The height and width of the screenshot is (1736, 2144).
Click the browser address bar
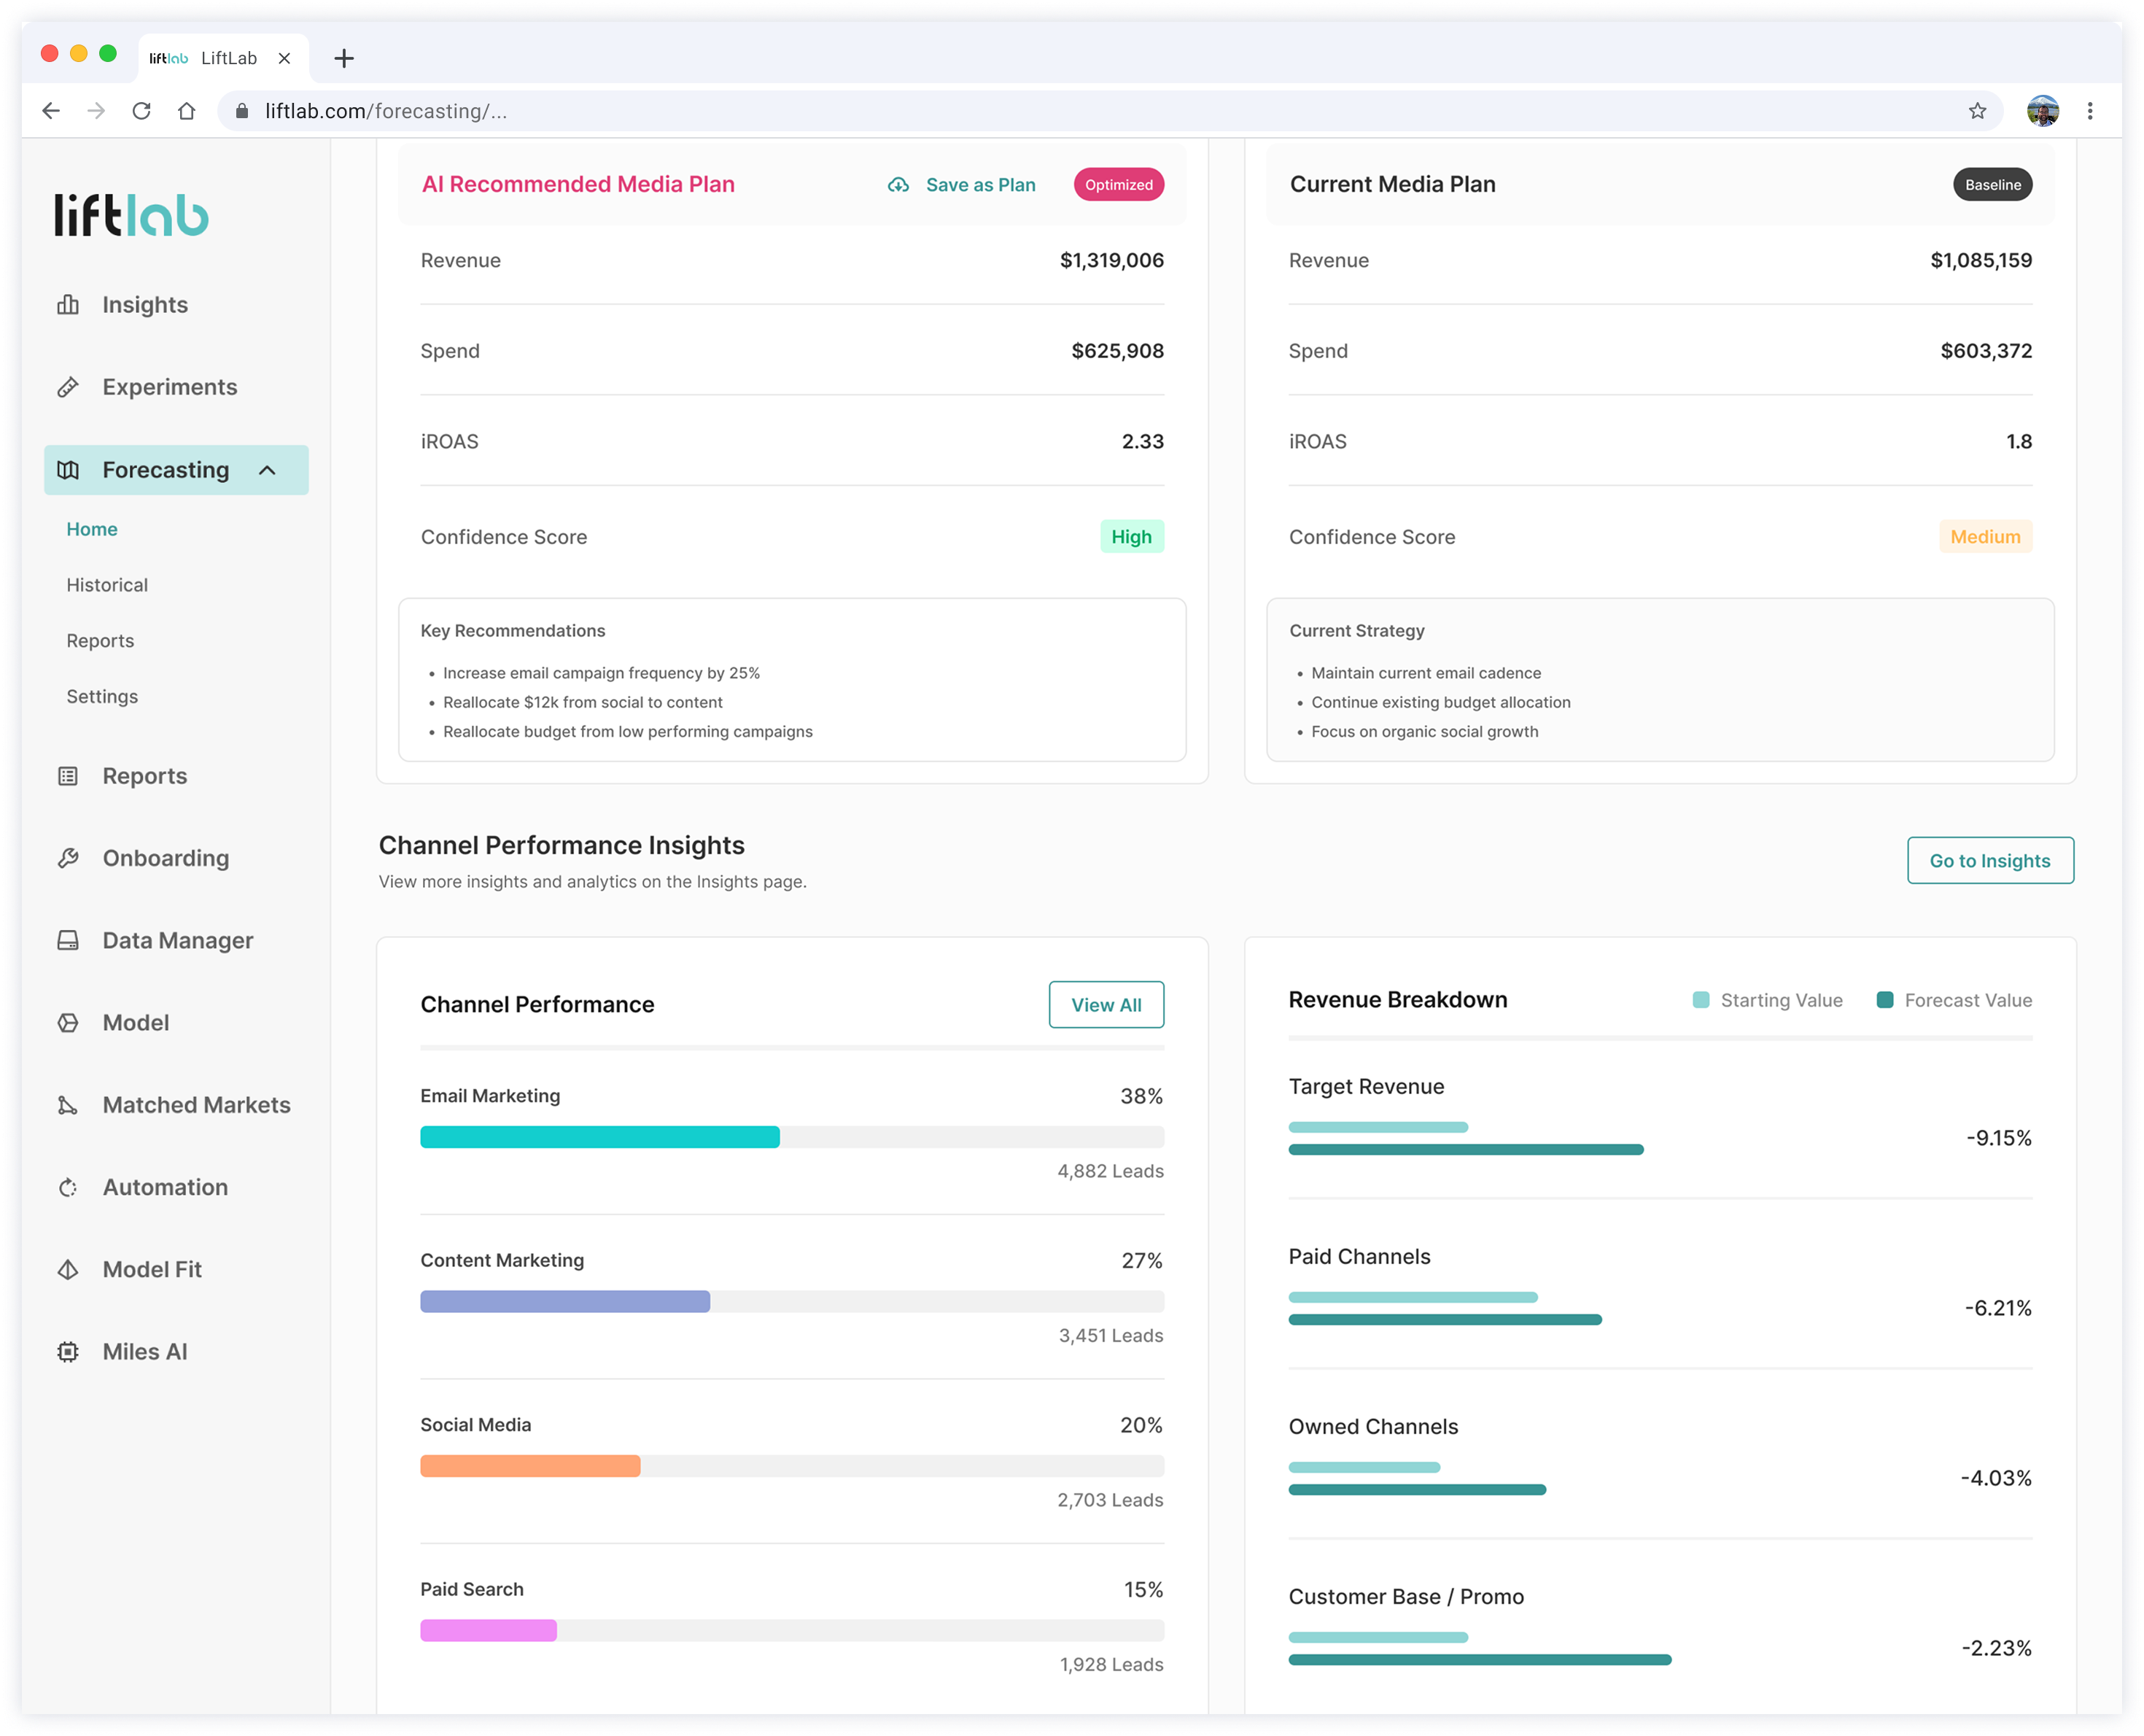coord(1100,111)
